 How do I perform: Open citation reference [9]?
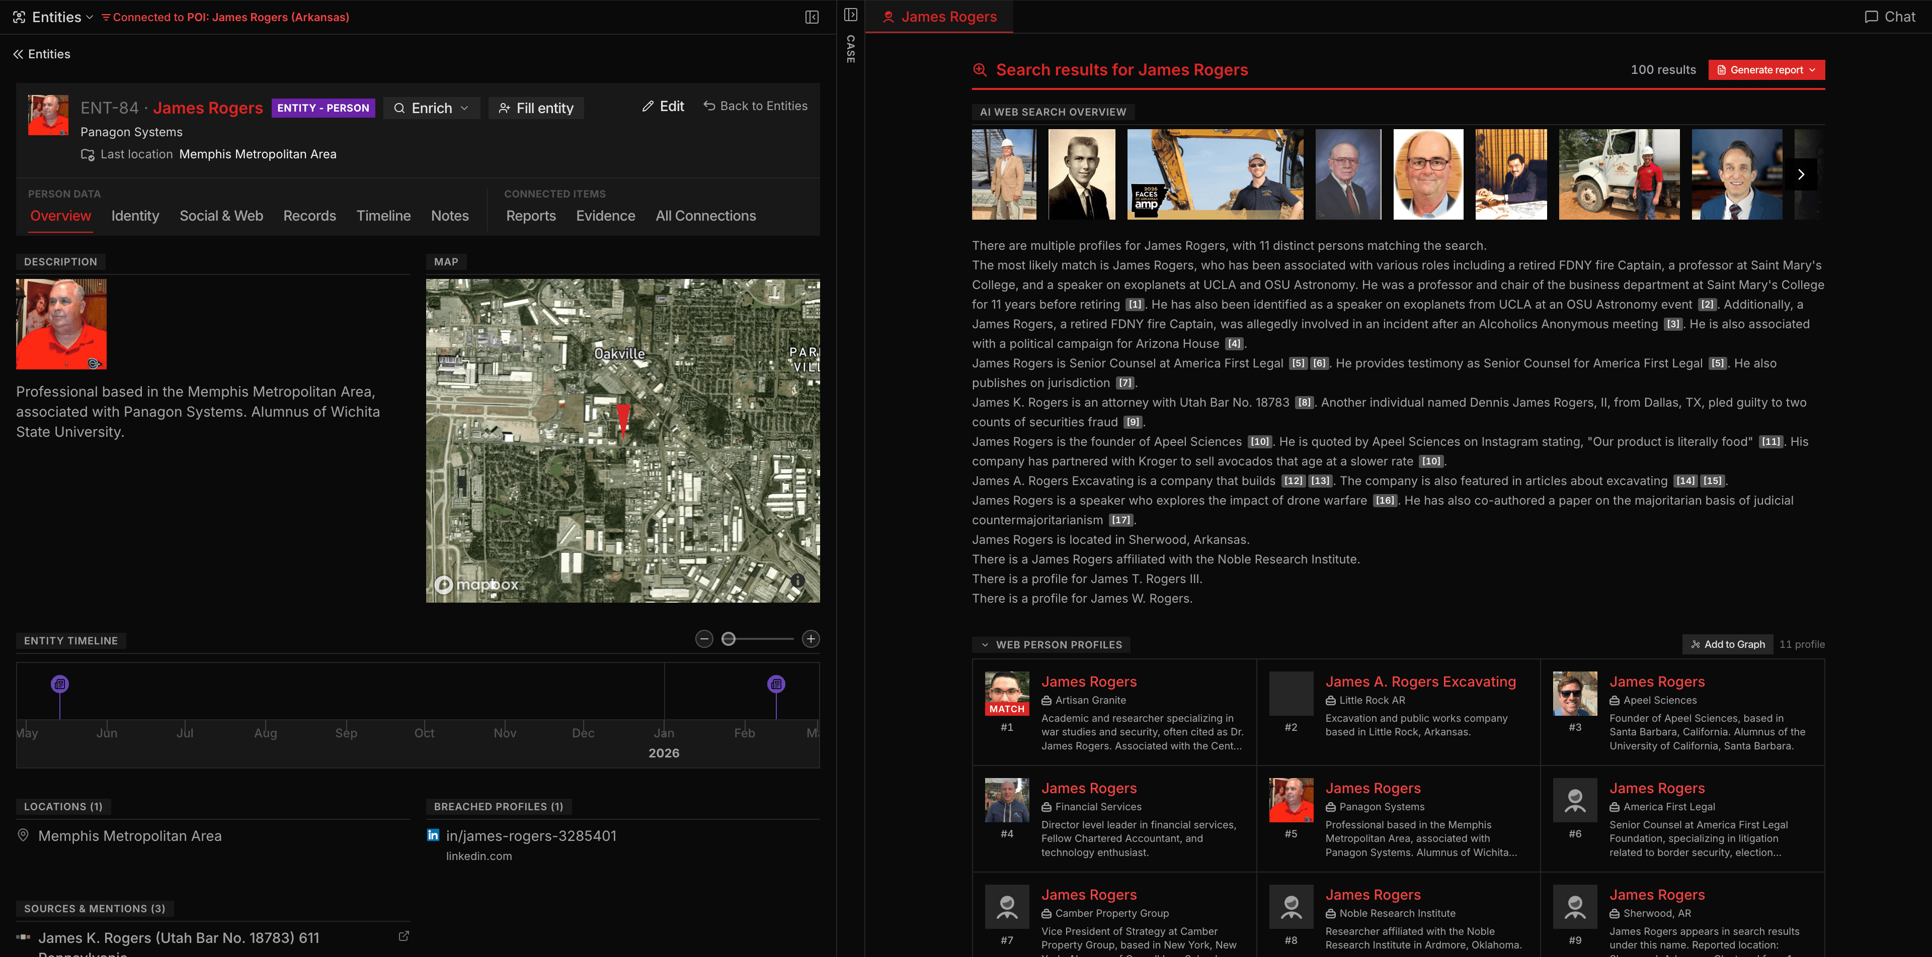tap(1133, 422)
